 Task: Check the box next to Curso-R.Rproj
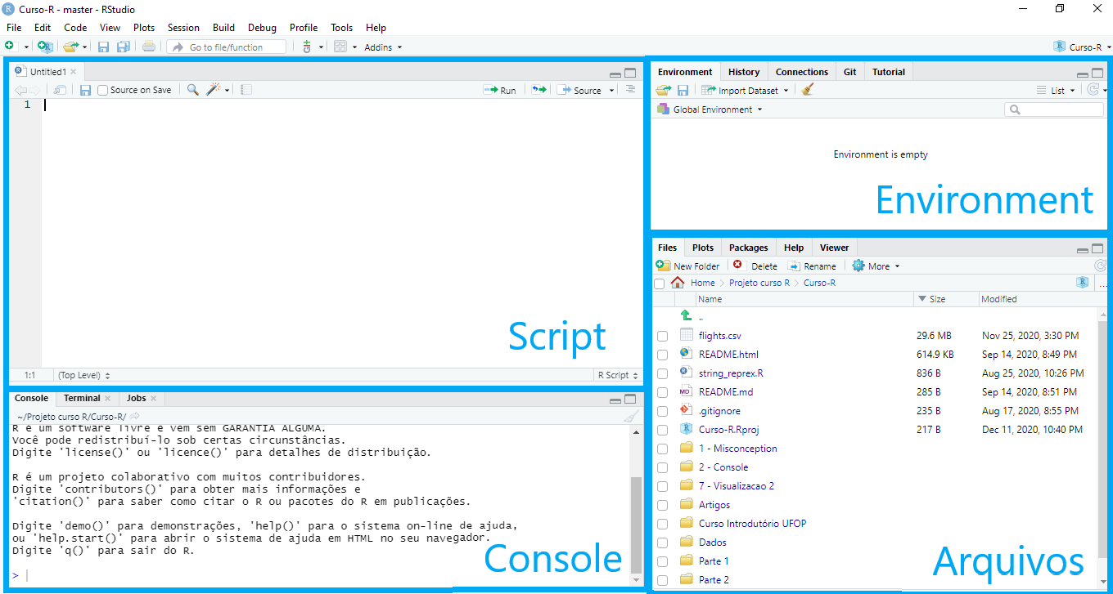[662, 430]
